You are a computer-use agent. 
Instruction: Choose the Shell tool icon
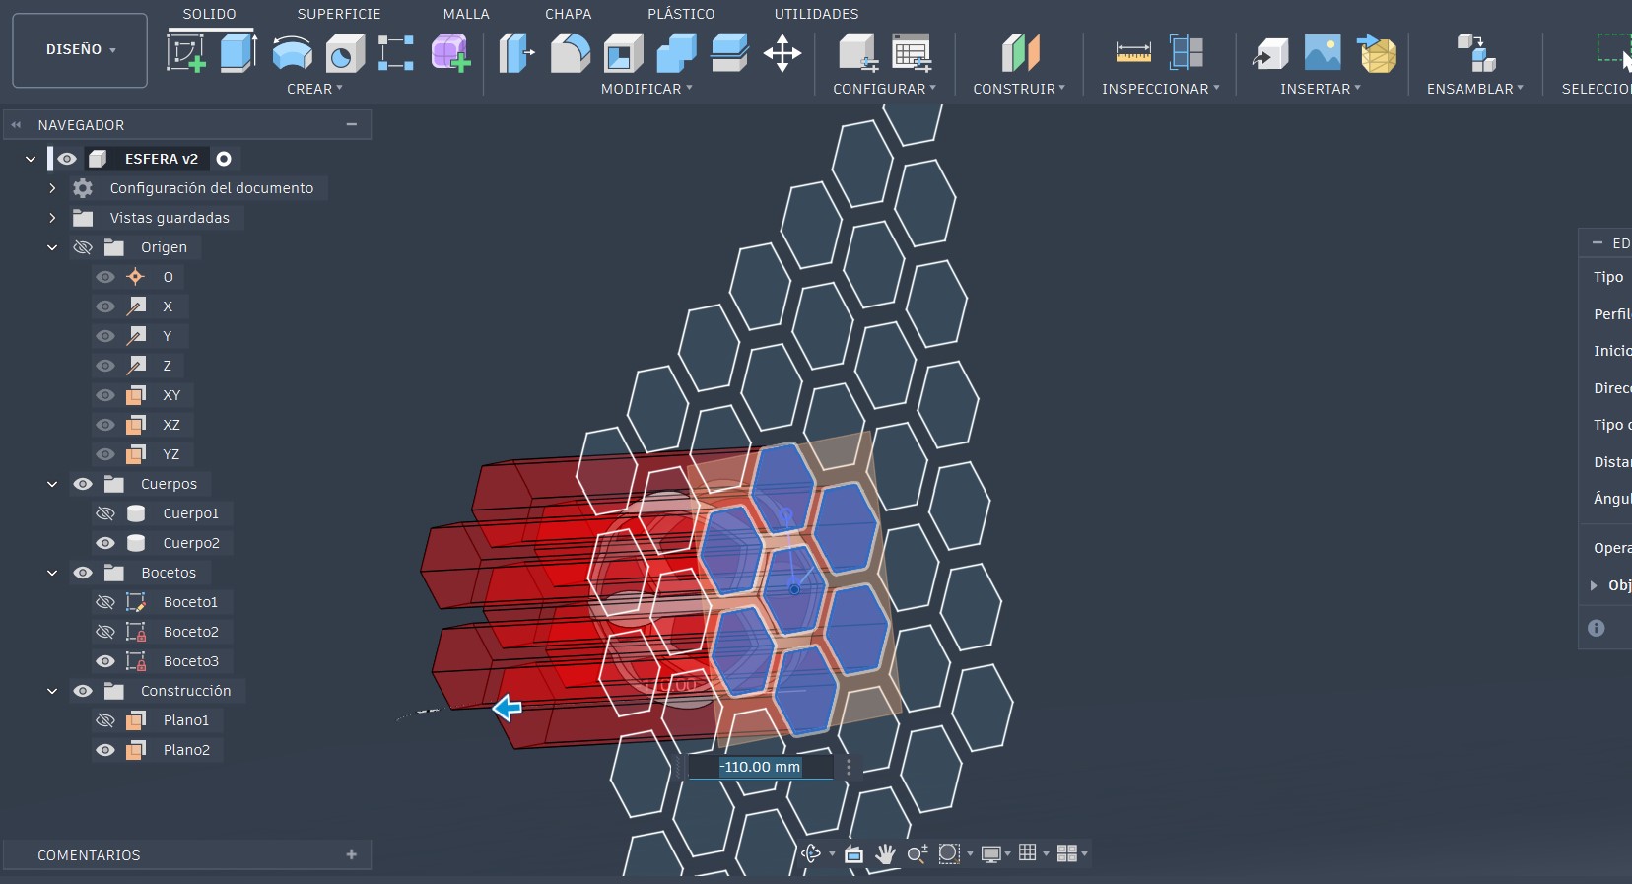click(x=624, y=53)
